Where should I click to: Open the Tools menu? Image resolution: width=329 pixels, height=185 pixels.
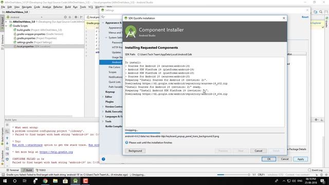point(83,7)
